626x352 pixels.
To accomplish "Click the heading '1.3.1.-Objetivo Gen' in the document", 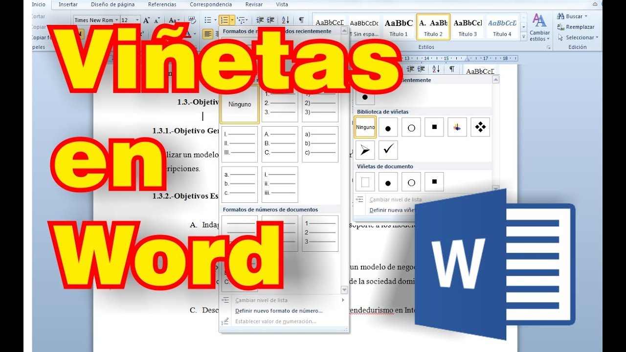I will coord(186,131).
